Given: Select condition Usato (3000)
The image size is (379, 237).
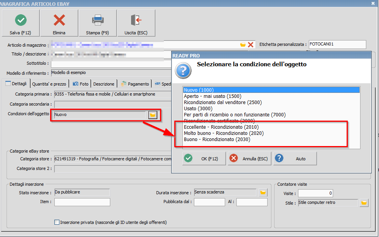Looking at the screenshot, I should [271, 108].
